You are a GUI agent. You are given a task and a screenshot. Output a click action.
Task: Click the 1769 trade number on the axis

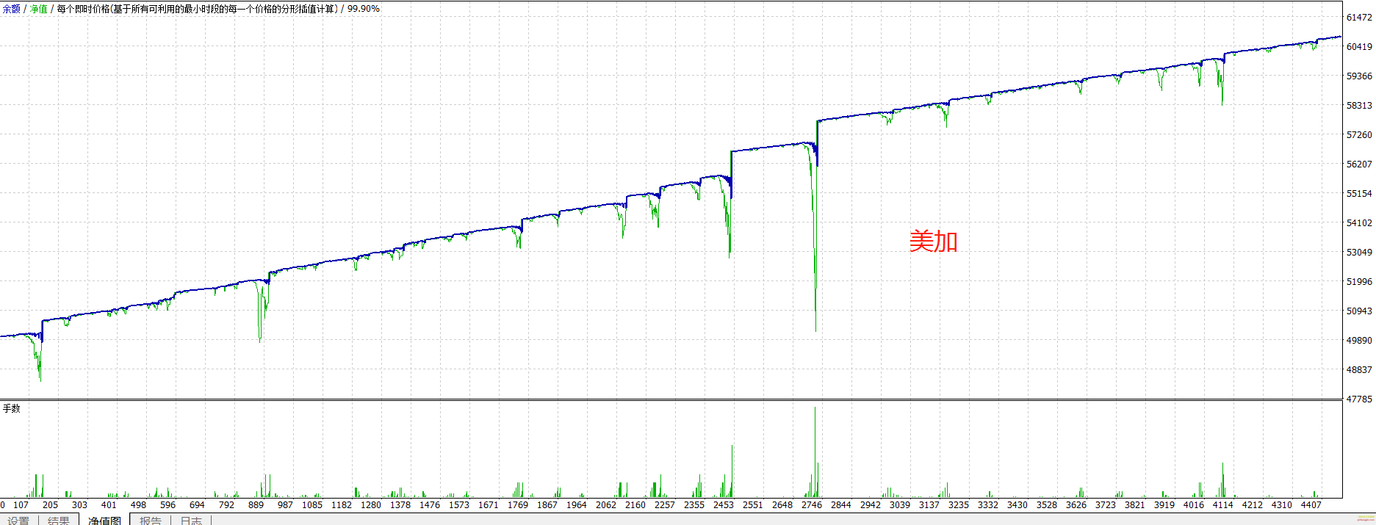click(518, 504)
